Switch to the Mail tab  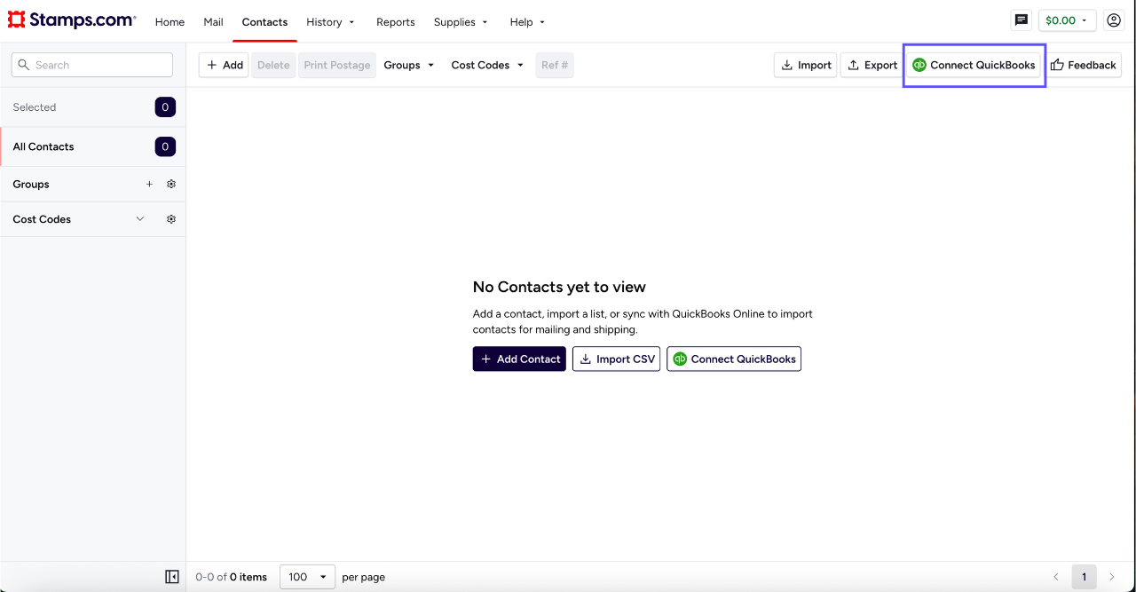(213, 22)
